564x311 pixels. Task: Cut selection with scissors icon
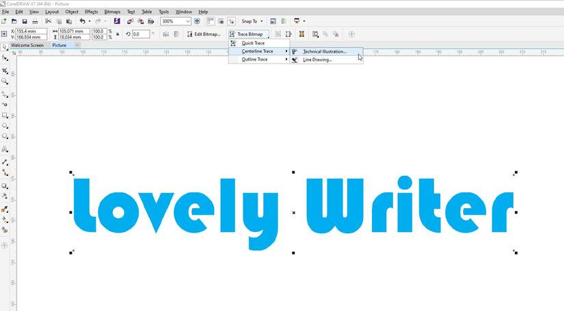coord(48,21)
